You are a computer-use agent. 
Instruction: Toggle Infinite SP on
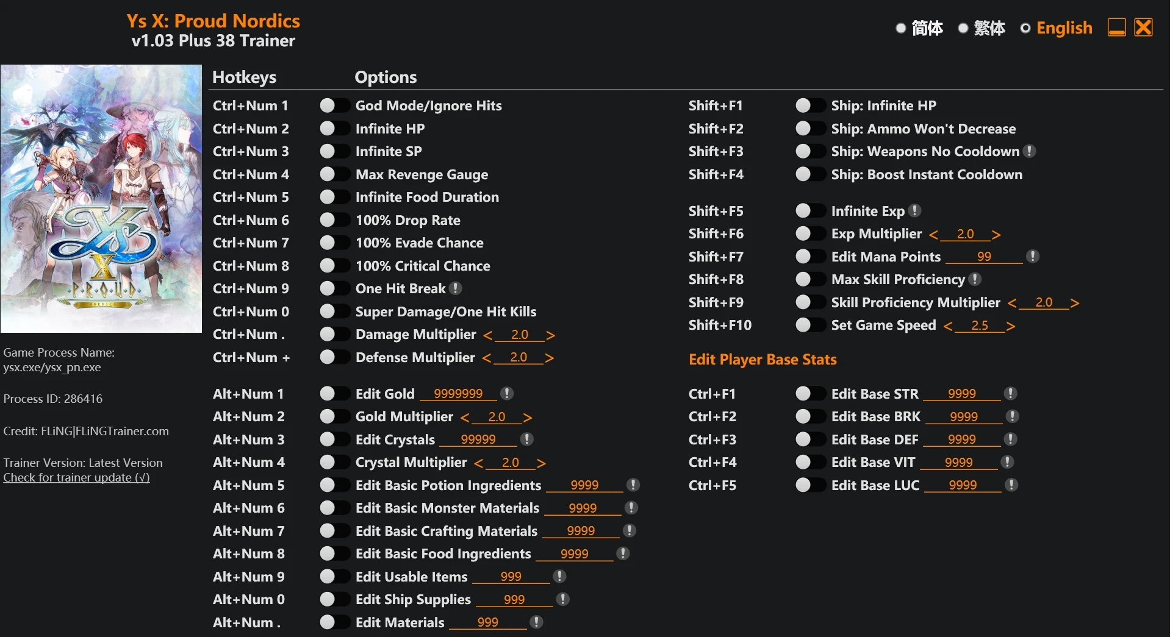(333, 151)
